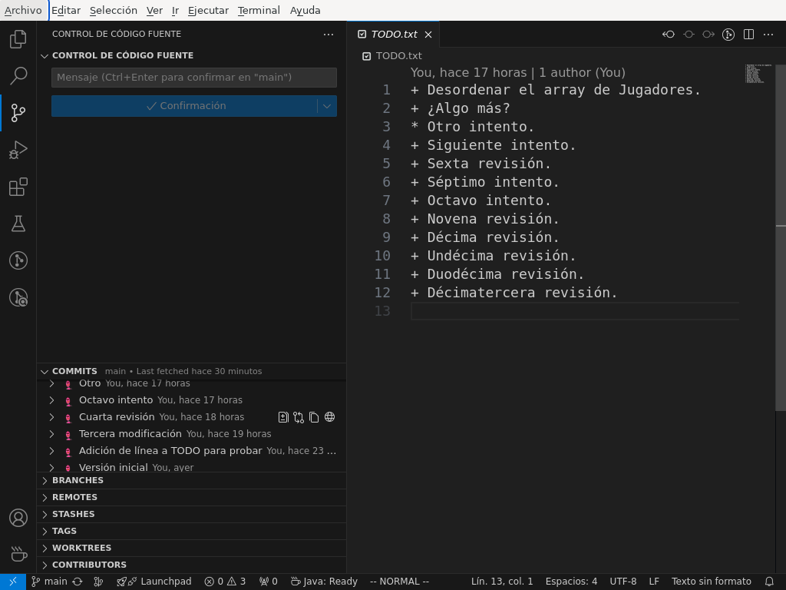Open the GitLens Inspect icon

[18, 297]
